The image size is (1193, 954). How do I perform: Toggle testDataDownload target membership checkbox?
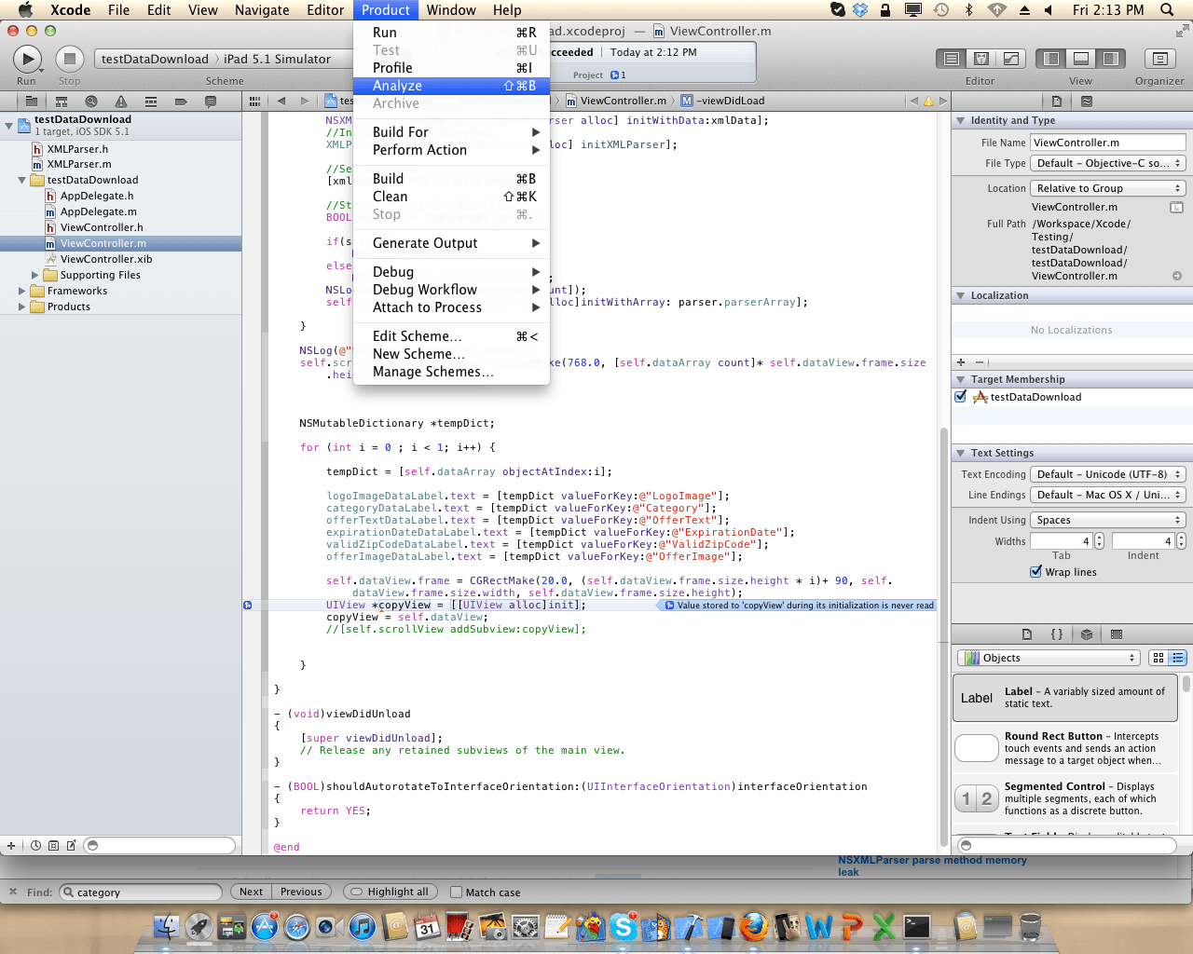tap(961, 397)
